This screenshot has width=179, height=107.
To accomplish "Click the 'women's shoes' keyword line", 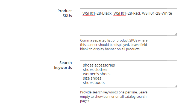I will 96,74.
